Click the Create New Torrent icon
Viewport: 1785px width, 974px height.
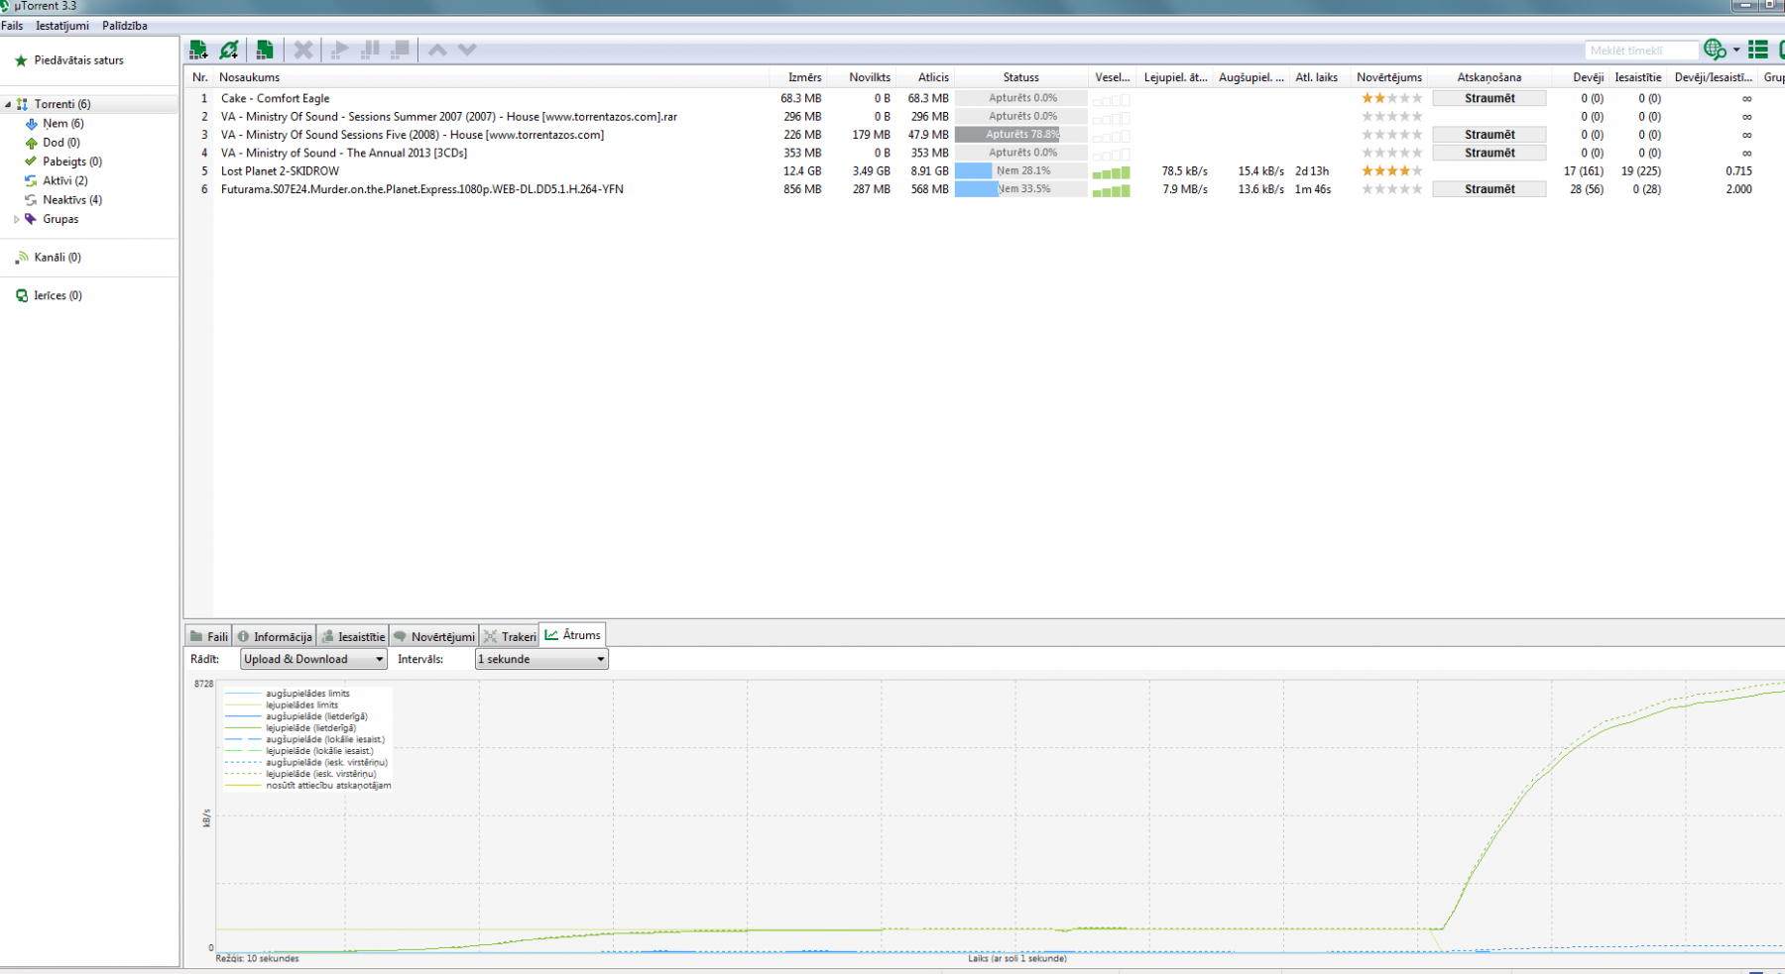pyautogui.click(x=265, y=50)
